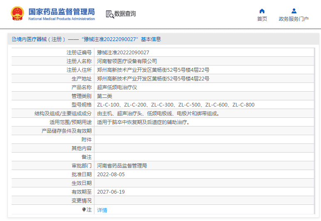Click 数据查询 label
The height and width of the screenshot is (221, 321).
[125, 14]
